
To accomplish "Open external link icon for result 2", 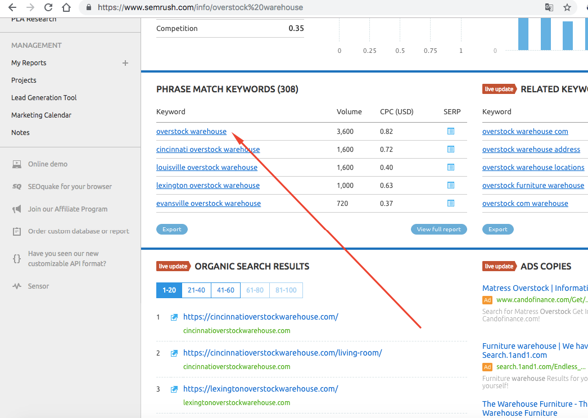I will pos(174,353).
